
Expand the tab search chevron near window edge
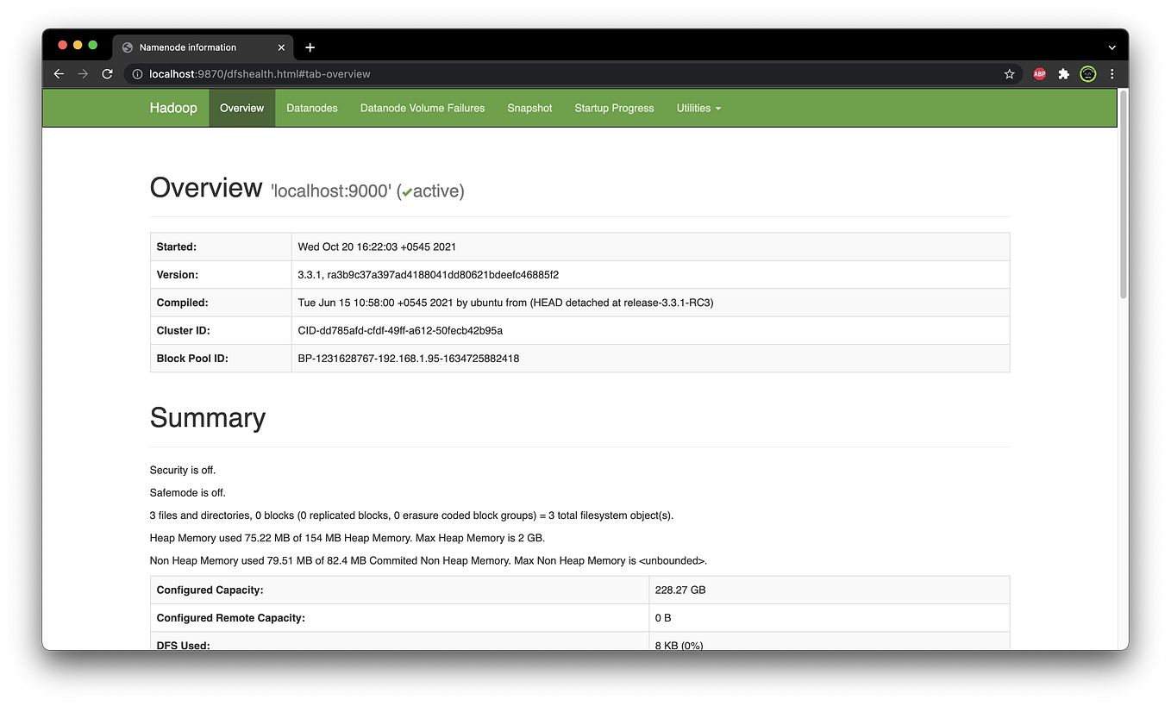1112,47
